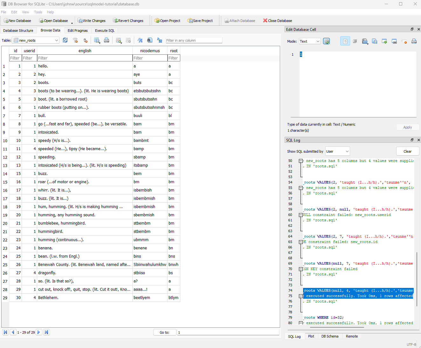The height and width of the screenshot is (348, 421).
Task: Clear the SQL Log
Action: 407,151
